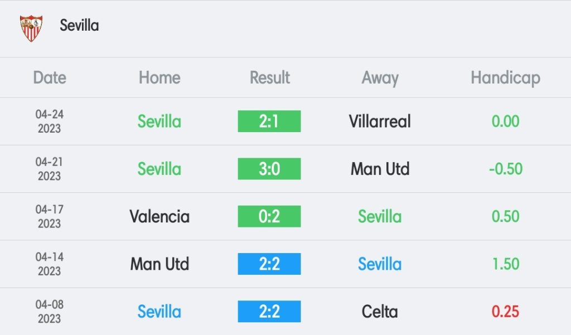Click the Result column header
This screenshot has height=335, width=571.
pyautogui.click(x=269, y=77)
